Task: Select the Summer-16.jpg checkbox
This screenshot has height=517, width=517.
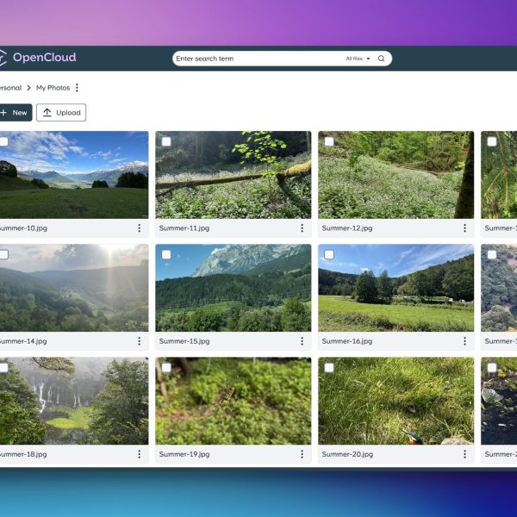Action: point(329,254)
